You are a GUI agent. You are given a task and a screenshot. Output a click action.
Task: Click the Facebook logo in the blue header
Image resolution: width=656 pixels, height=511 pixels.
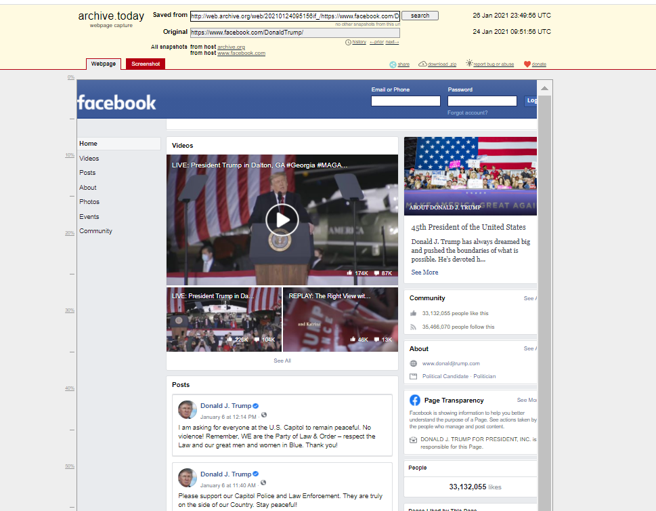click(x=117, y=102)
